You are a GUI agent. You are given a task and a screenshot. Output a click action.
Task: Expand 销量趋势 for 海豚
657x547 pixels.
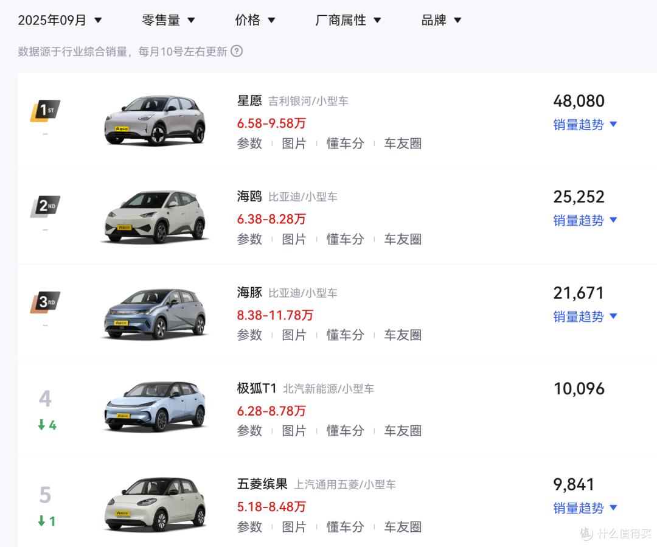585,316
